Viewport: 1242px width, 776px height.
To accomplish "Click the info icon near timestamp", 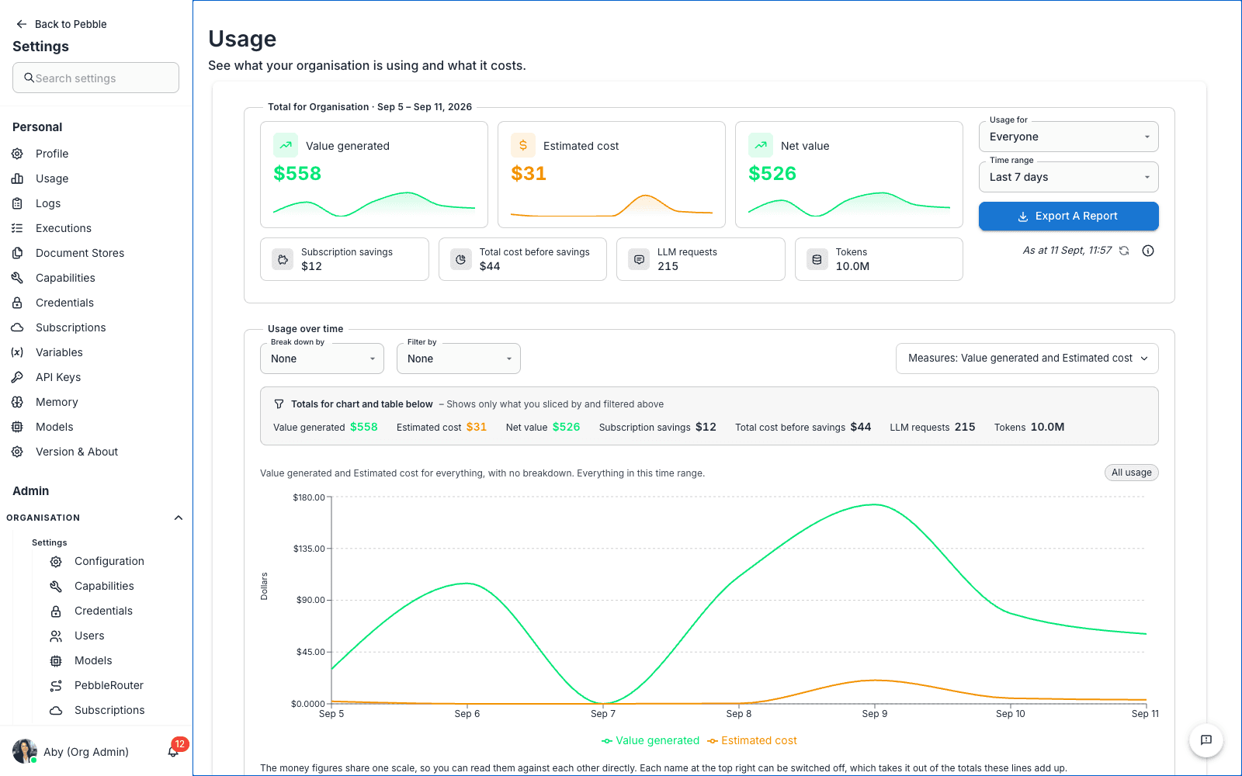I will point(1148,251).
